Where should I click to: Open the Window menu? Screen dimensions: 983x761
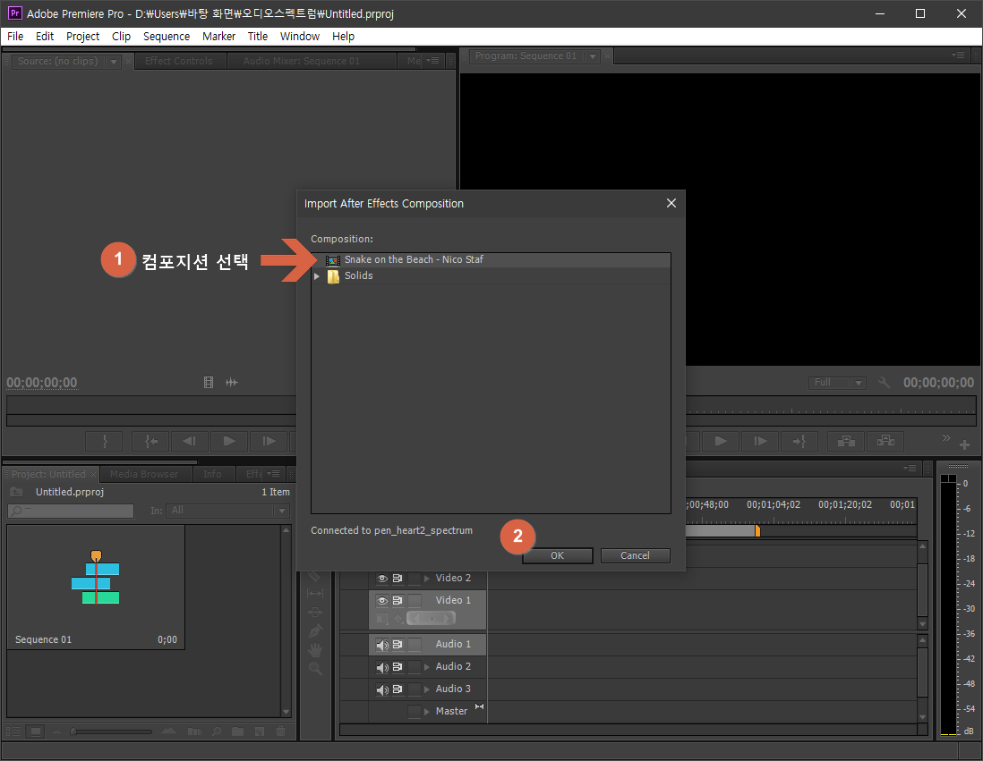pyautogui.click(x=300, y=37)
